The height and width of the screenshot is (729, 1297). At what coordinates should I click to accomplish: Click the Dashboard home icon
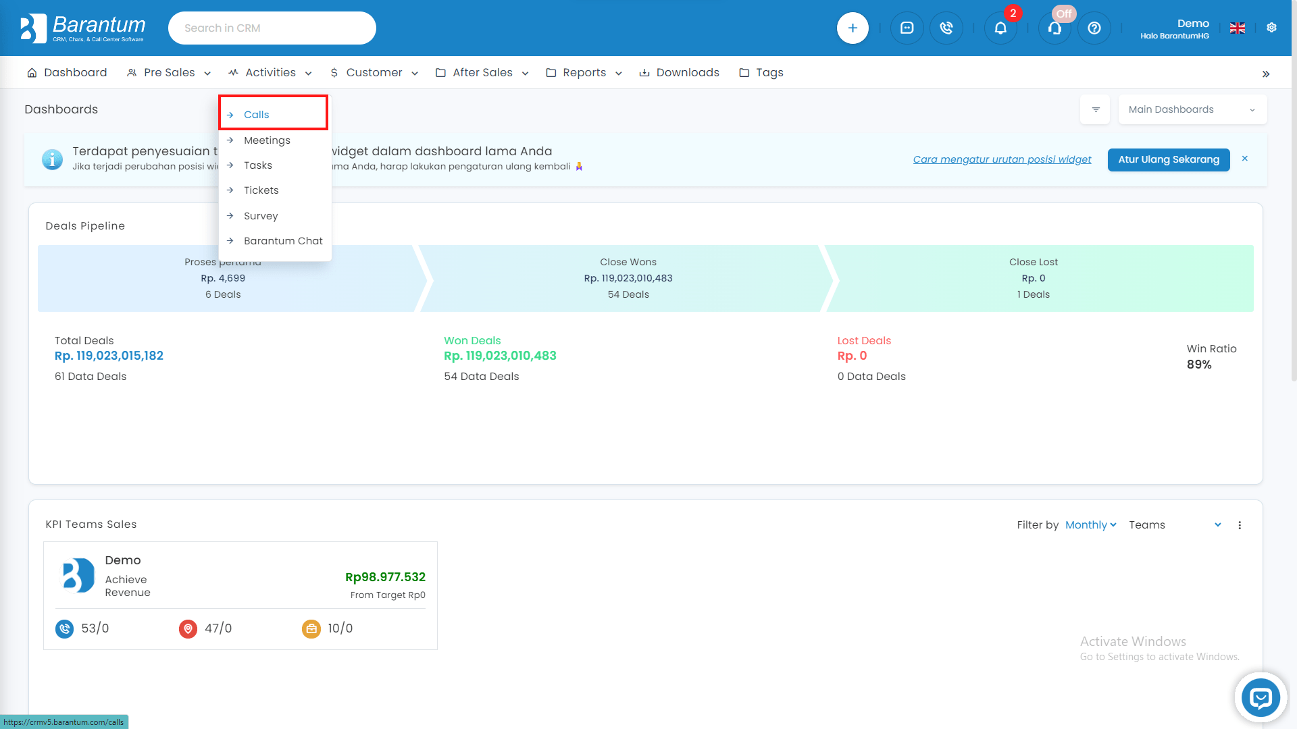32,72
